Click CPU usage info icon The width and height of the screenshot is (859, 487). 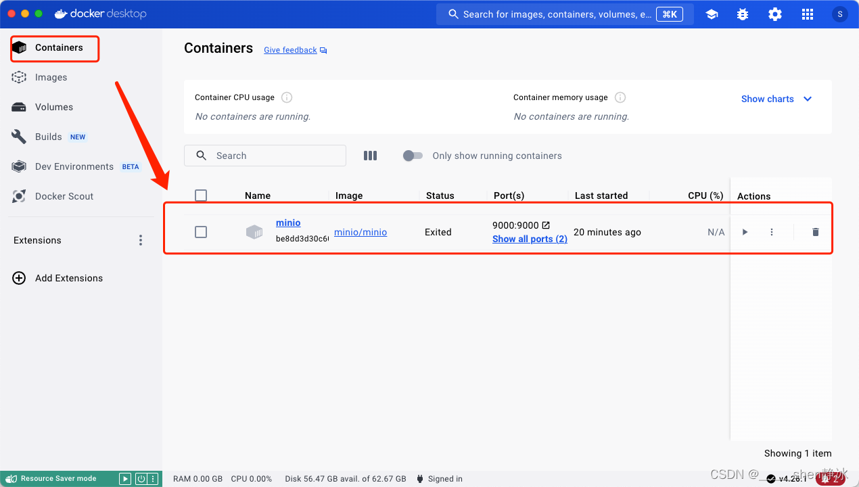click(287, 97)
